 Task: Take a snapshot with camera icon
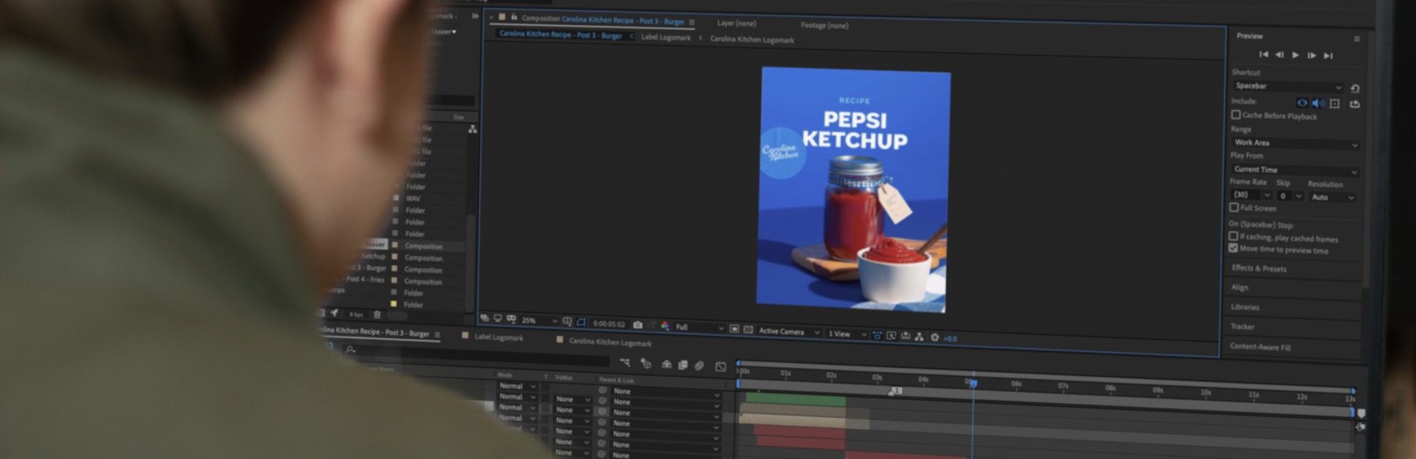[637, 325]
